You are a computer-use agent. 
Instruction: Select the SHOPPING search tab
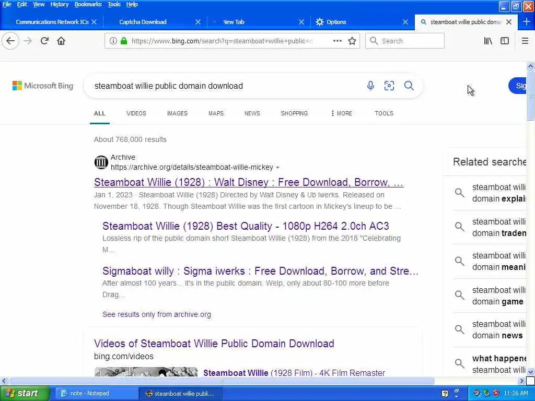click(294, 113)
